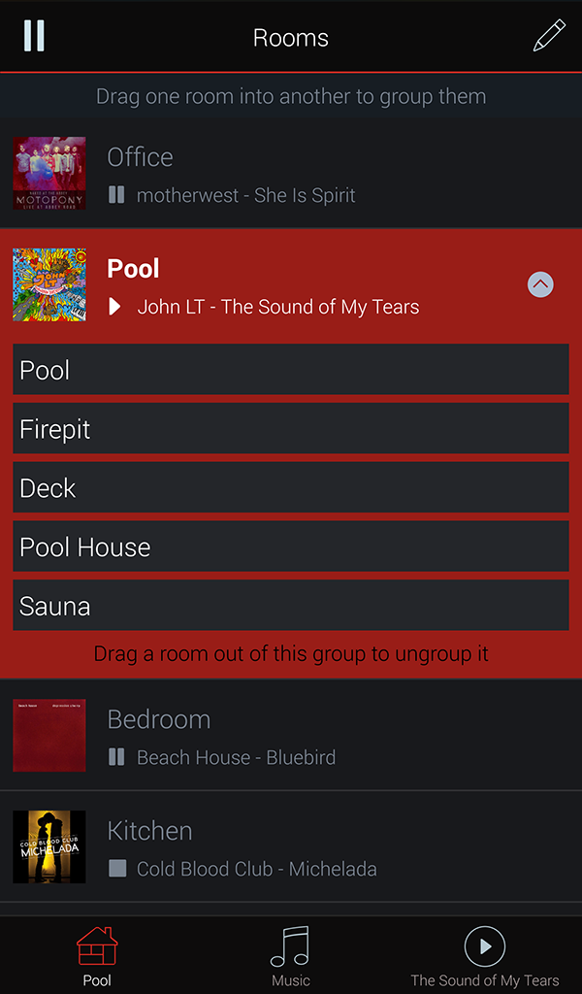This screenshot has height=994, width=582.
Task: Tap the Bedroom album artwork
Action: 49,735
